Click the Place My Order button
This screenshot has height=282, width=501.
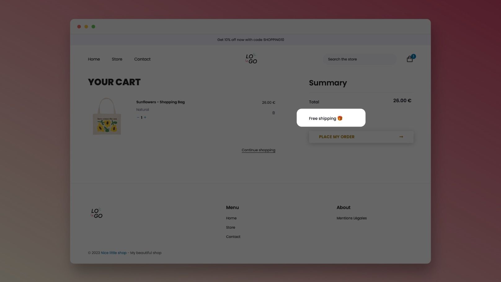[x=361, y=137]
